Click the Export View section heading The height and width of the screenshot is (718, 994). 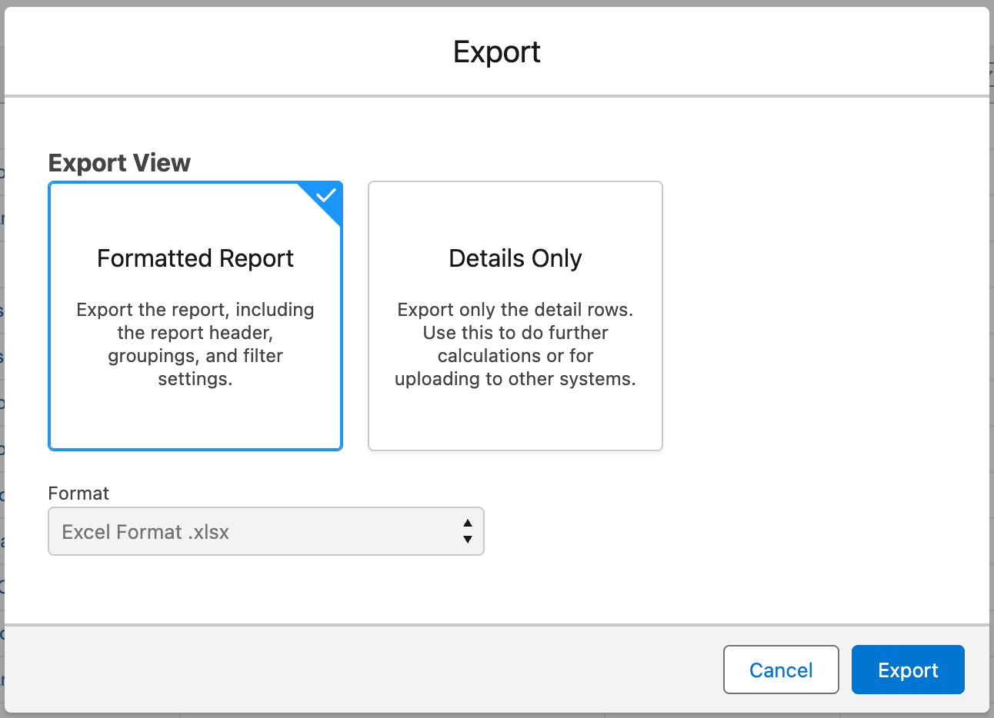[x=119, y=162]
